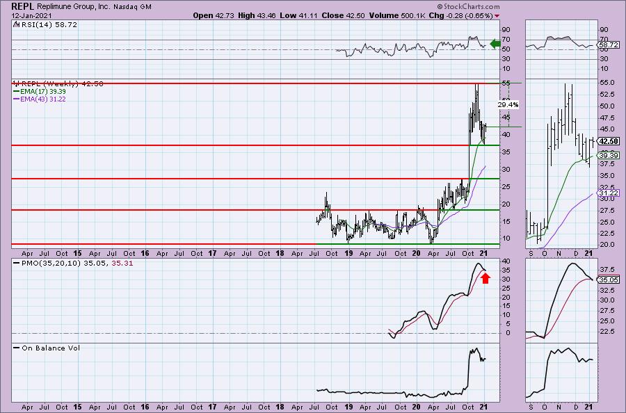Click the N month label under the mini price chart
Viewport: 626px width, 413px height.
pos(559,253)
